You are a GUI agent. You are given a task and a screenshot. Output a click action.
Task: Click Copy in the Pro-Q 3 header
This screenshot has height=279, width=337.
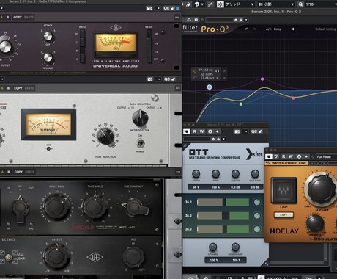277,29
